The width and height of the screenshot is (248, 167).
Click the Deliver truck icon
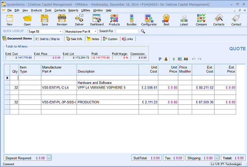(79, 20)
